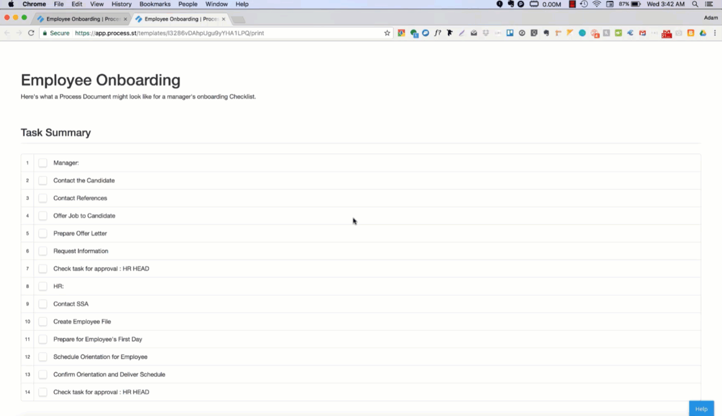Viewport: 722px width, 416px height.
Task: Tick the HR: task checkbox
Action: [43, 286]
